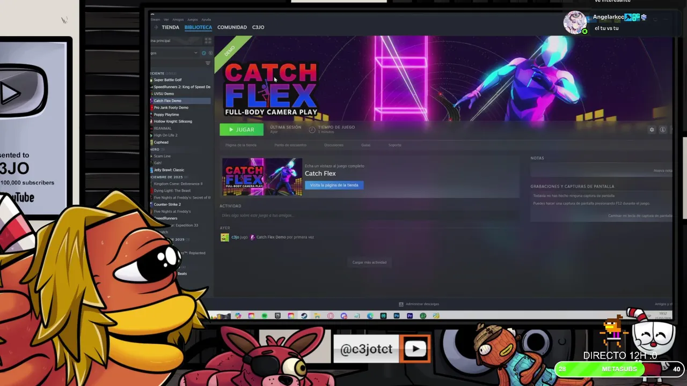
Task: Open Punto de encuentro tab
Action: point(290,145)
